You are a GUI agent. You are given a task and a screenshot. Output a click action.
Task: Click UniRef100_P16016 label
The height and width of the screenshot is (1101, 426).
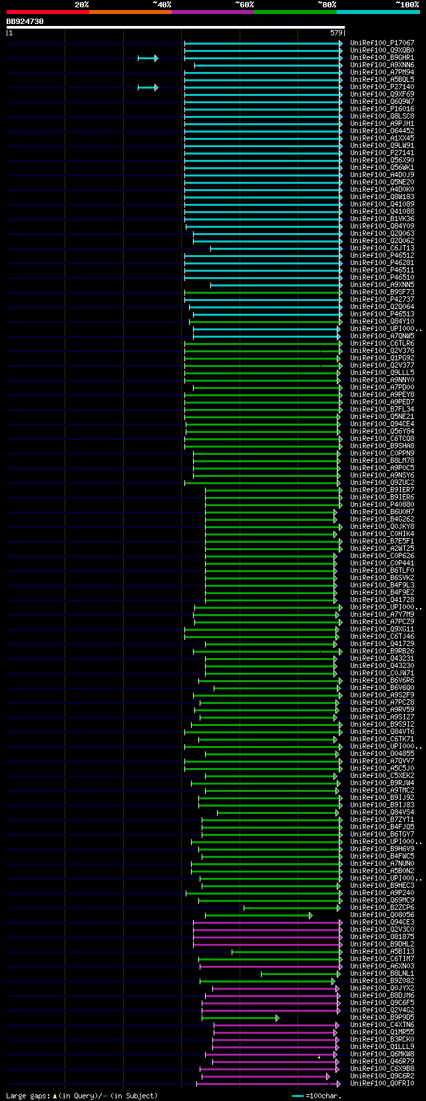pyautogui.click(x=382, y=109)
